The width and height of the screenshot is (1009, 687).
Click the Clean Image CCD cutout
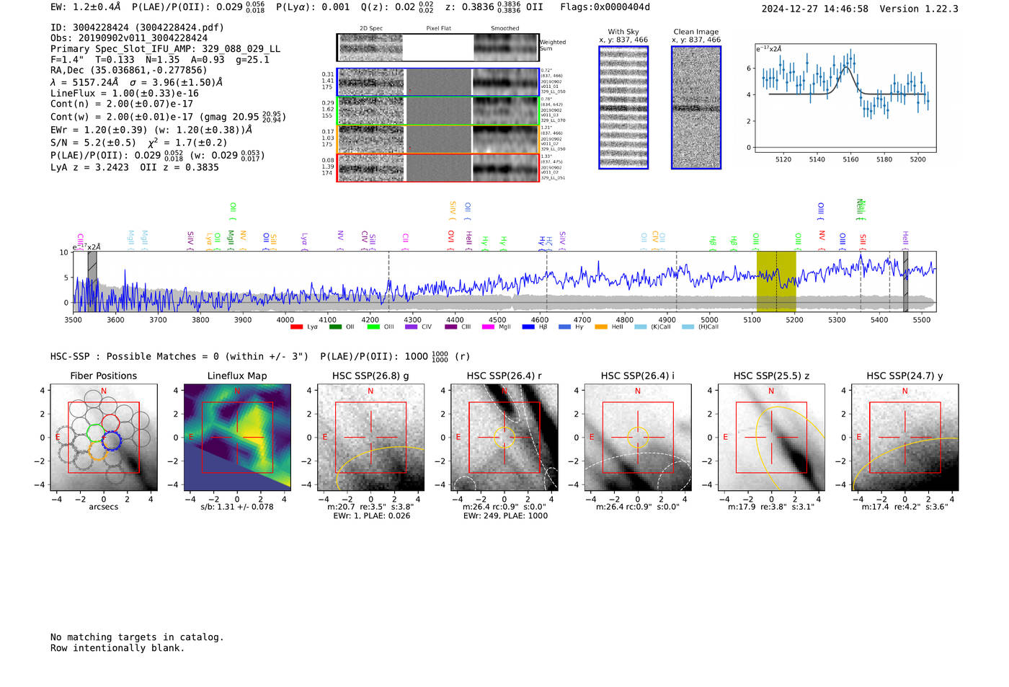click(696, 107)
